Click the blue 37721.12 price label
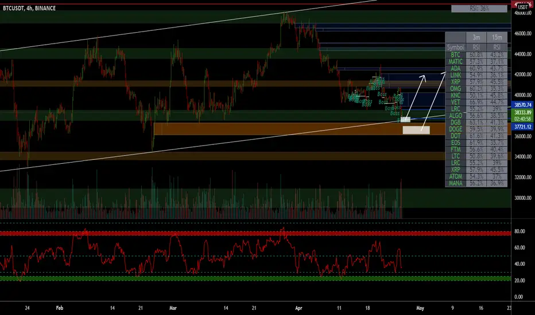Viewport: 535px width, 315px height. [523, 127]
